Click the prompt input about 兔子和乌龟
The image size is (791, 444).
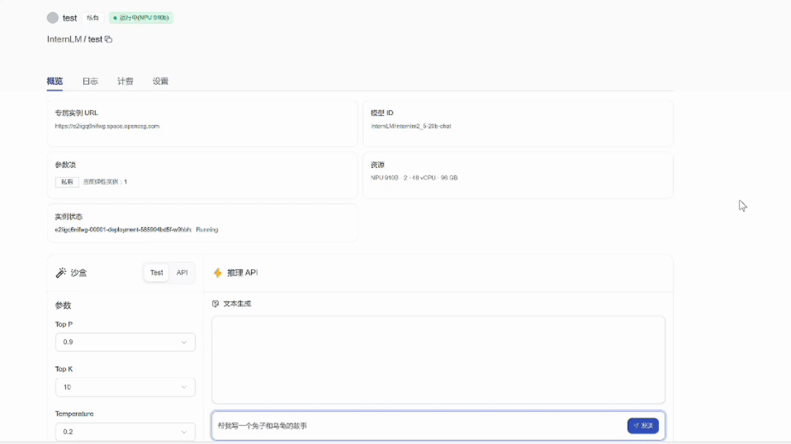(x=417, y=426)
